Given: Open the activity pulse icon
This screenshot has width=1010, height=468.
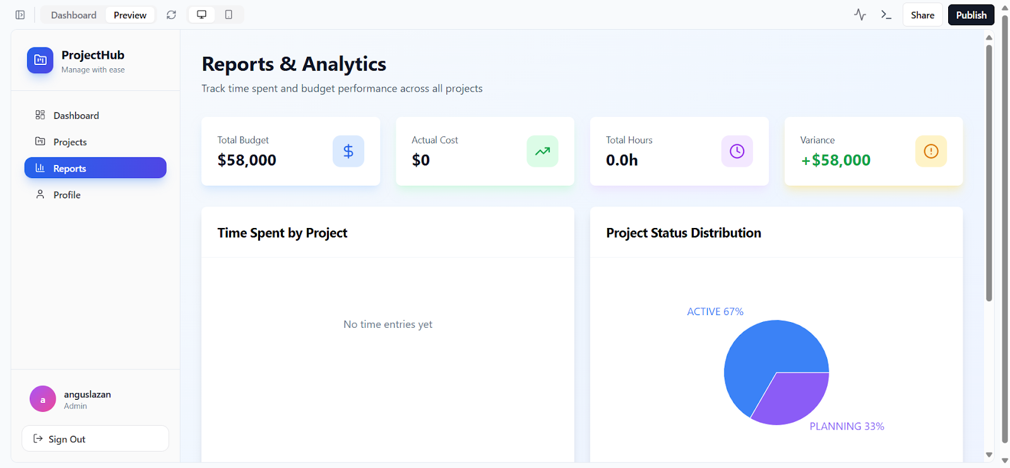Looking at the screenshot, I should [860, 15].
